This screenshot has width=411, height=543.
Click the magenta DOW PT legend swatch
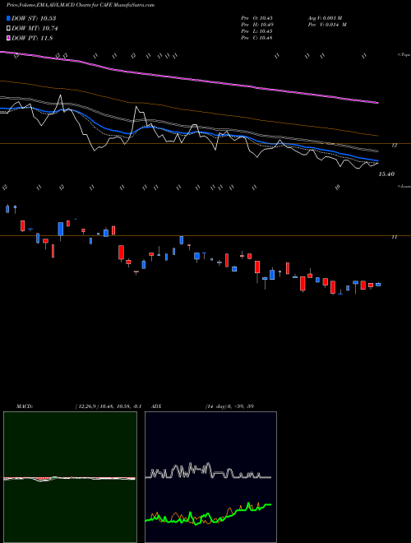tap(8, 38)
